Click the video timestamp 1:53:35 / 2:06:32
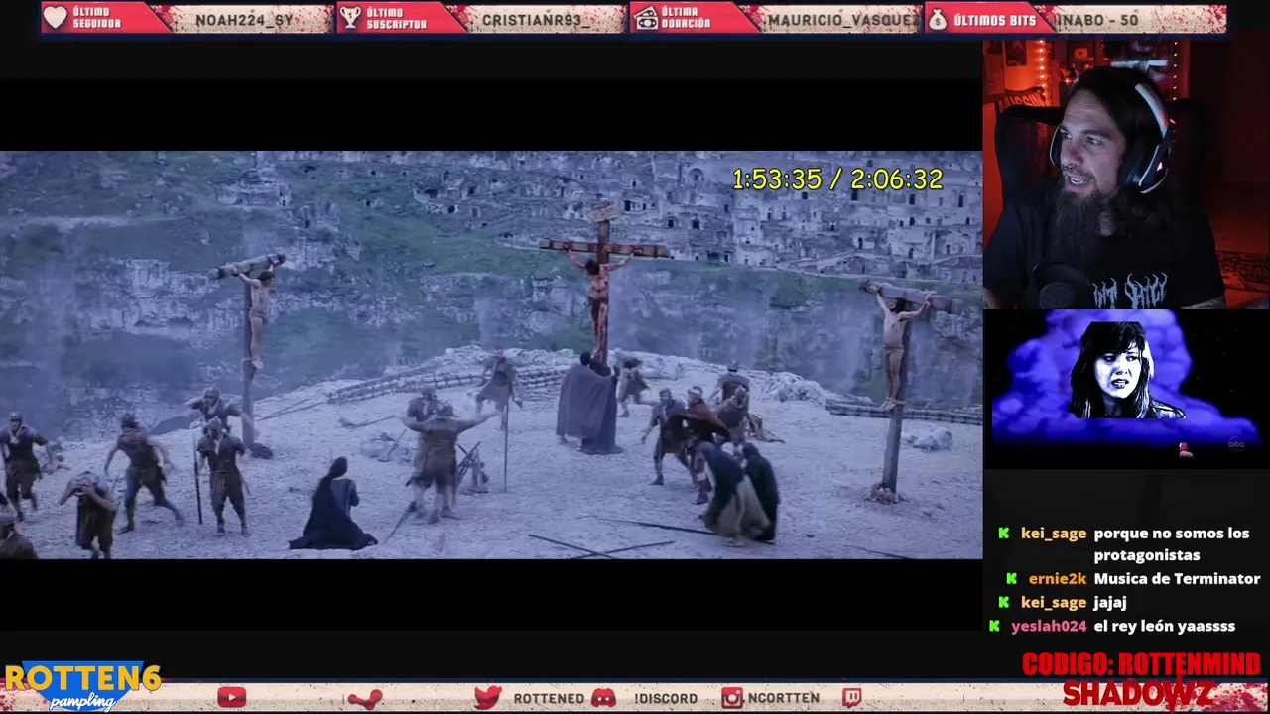Viewport: 1270px width, 714px height. click(x=837, y=179)
